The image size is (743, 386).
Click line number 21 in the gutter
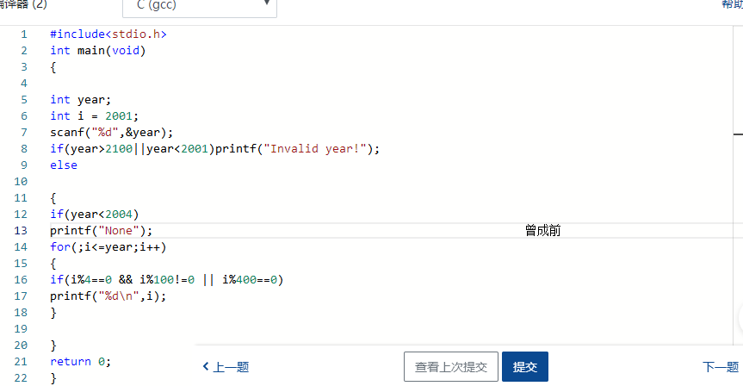click(22, 361)
